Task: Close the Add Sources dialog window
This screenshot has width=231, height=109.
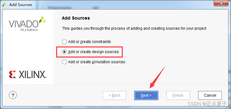Action: [221, 3]
